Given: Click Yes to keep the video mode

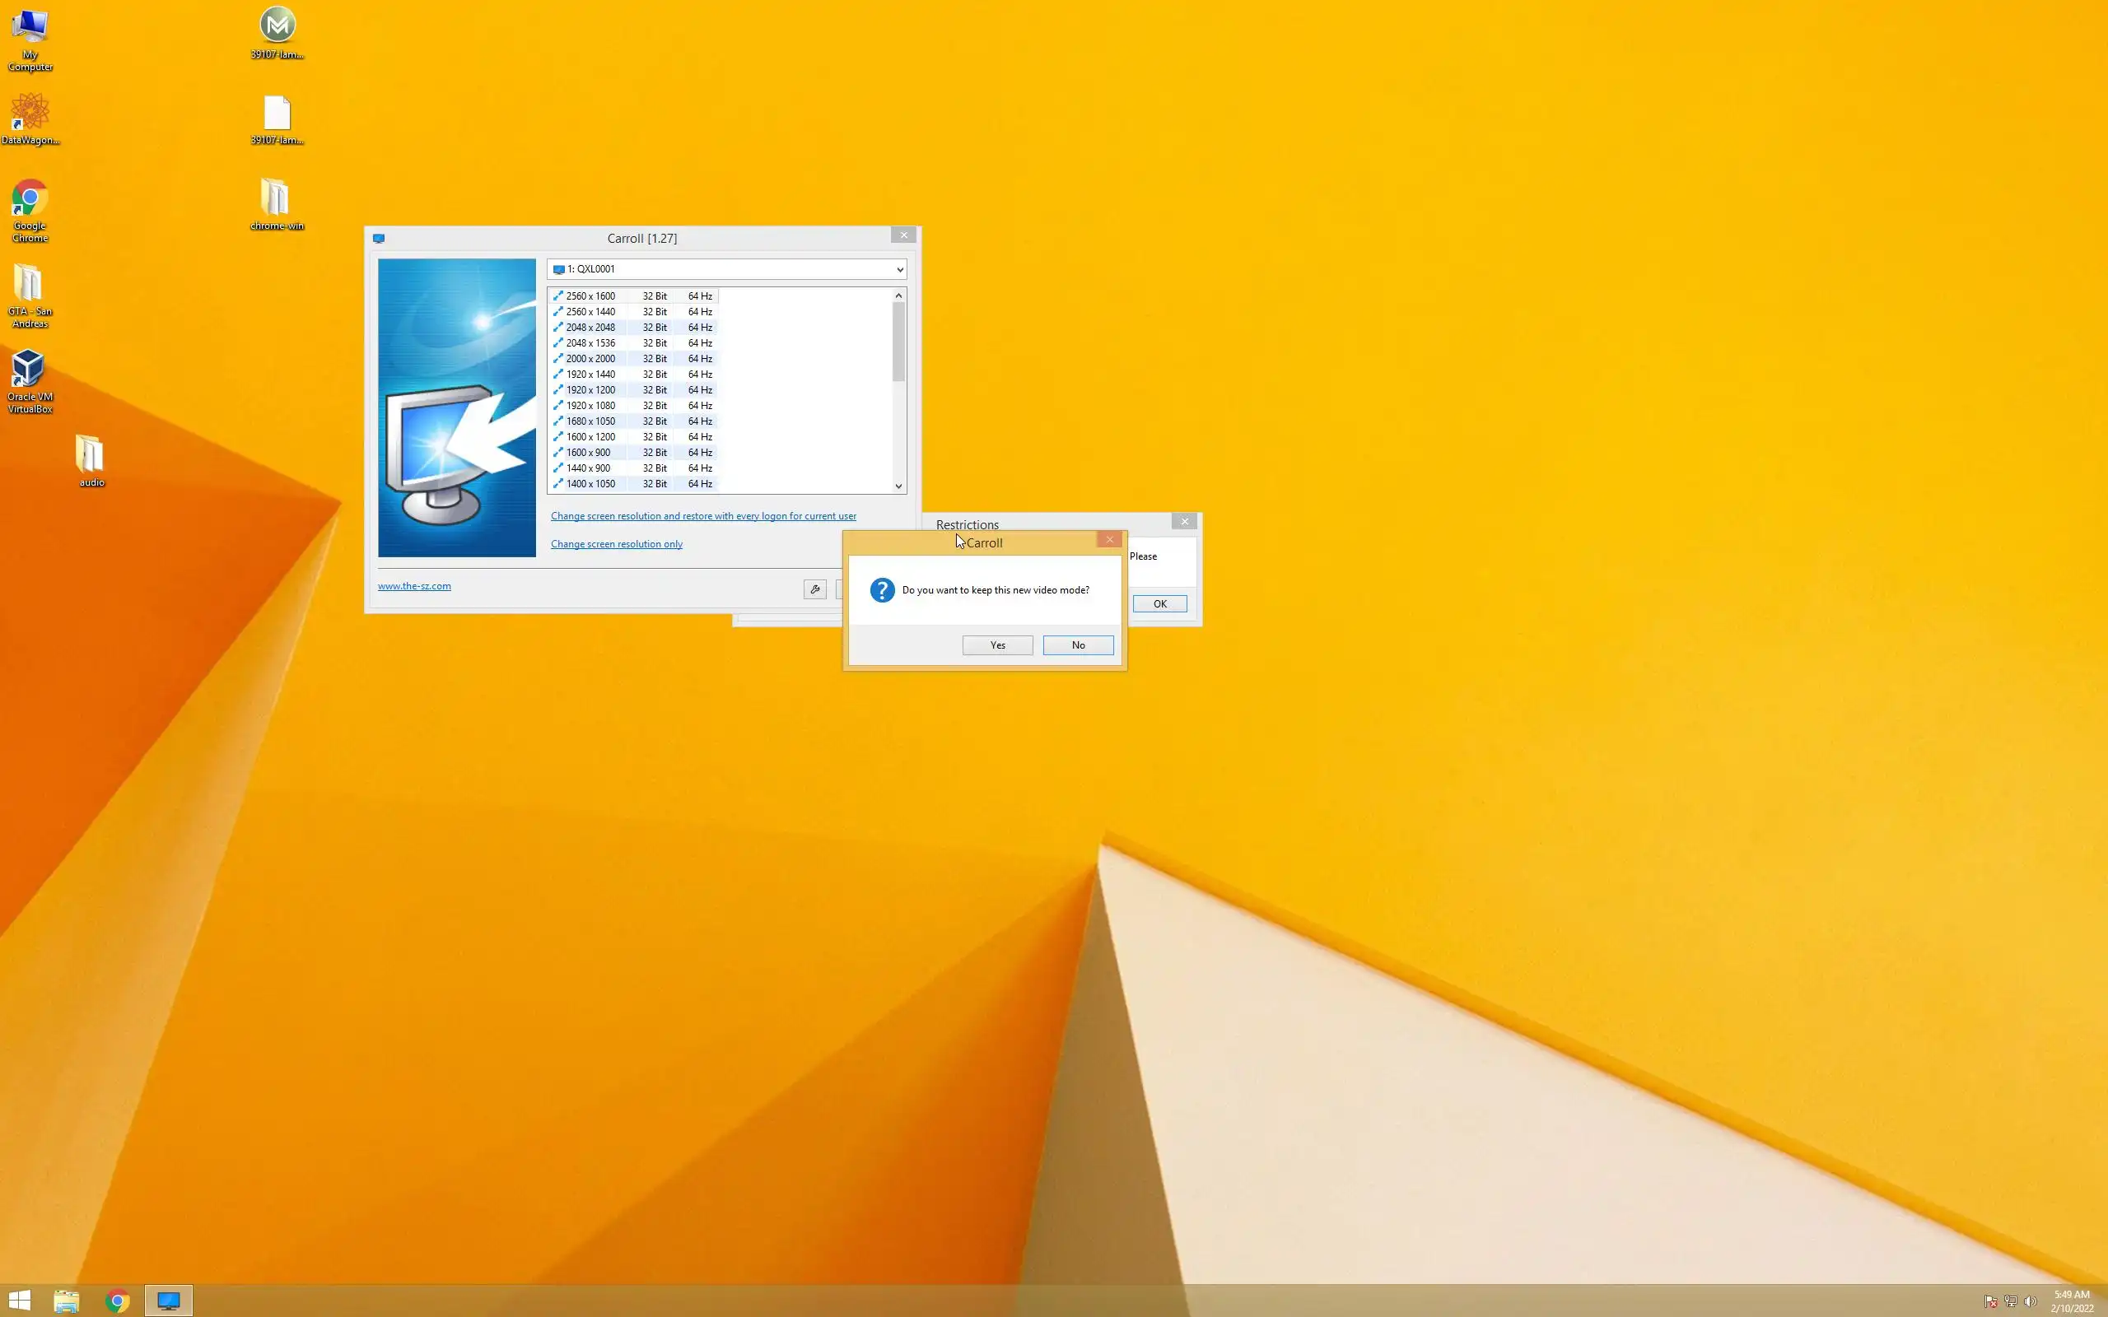Looking at the screenshot, I should 997,645.
